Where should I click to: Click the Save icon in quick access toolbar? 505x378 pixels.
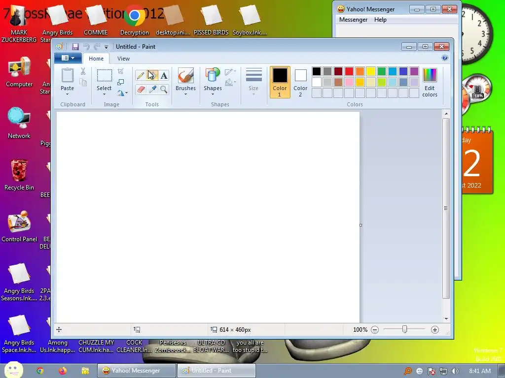[x=75, y=47]
